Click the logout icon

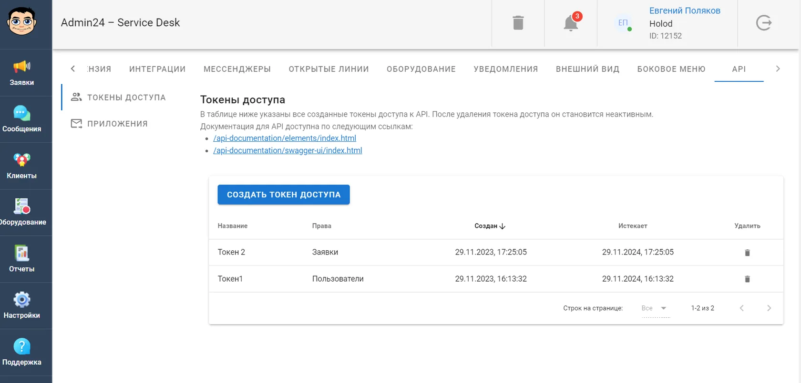(x=764, y=23)
